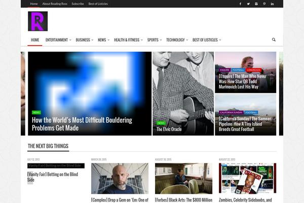The height and width of the screenshot is (203, 304).
Task: Open the Subscribe link
Action: coord(78,4)
